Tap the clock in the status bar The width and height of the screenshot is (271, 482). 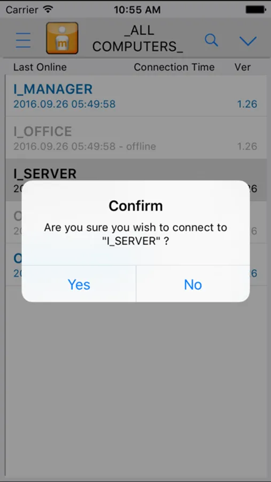coord(137,10)
